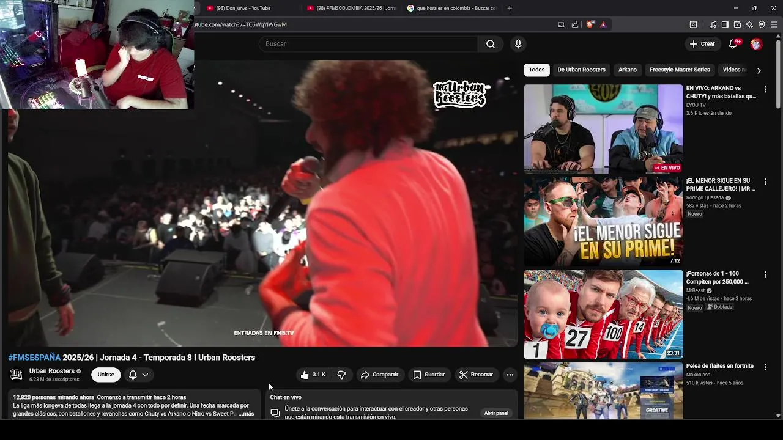Activate voice search microphone icon
The width and height of the screenshot is (783, 440).
tap(518, 44)
